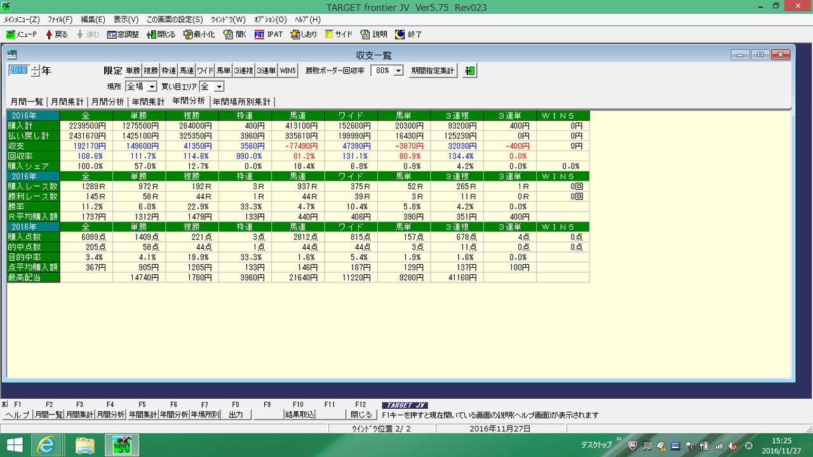The width and height of the screenshot is (813, 457).
Task: Click the 開く open toolbar item
Action: pyautogui.click(x=235, y=34)
